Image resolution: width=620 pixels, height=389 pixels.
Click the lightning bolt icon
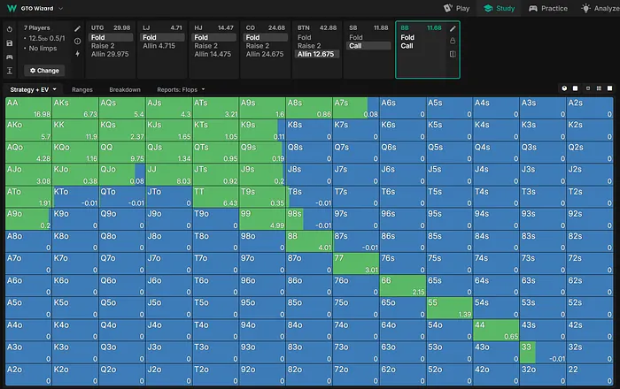pyautogui.click(x=78, y=53)
